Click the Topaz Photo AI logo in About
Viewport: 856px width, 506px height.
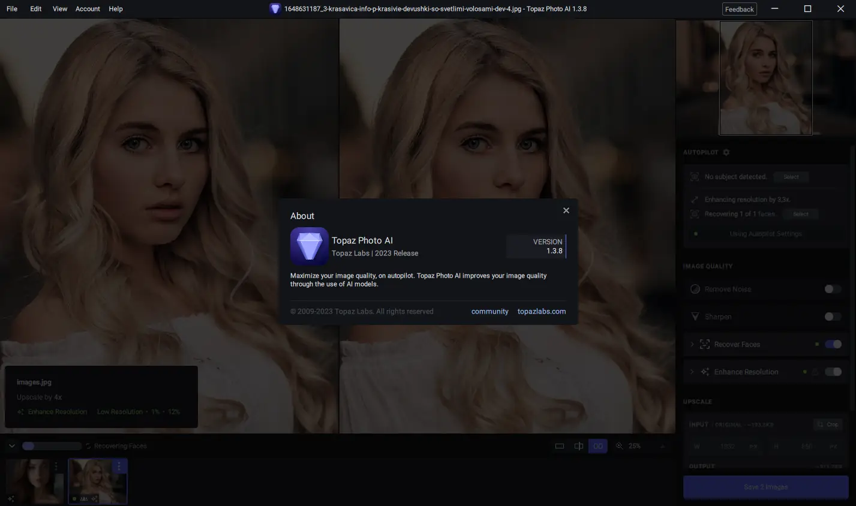coord(309,246)
